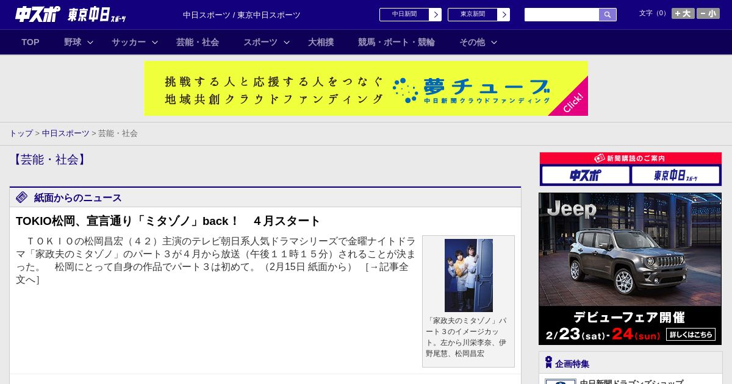Click 中日スポーツ breadcrumb link
The height and width of the screenshot is (384, 732).
tap(66, 133)
